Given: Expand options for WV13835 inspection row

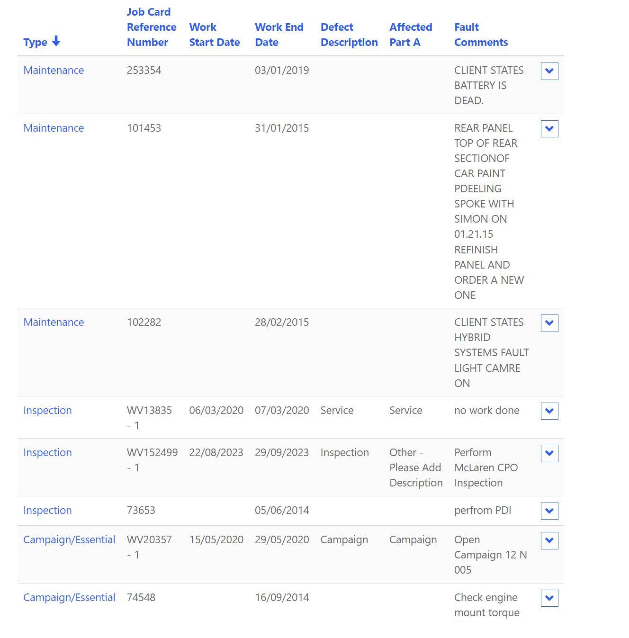Looking at the screenshot, I should 549,411.
